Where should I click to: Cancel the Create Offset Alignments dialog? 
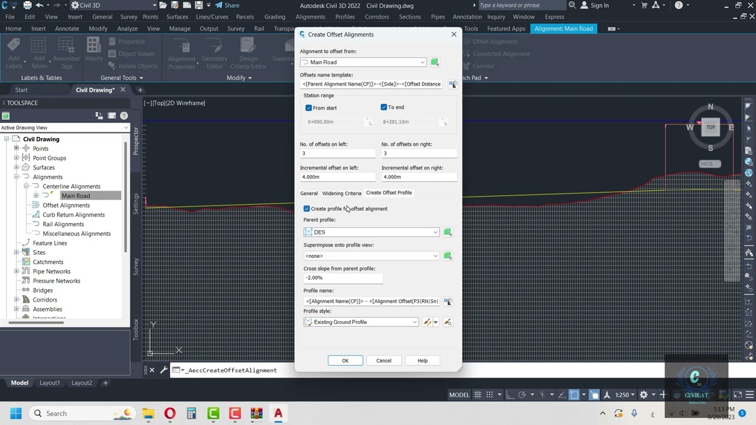pyautogui.click(x=384, y=361)
